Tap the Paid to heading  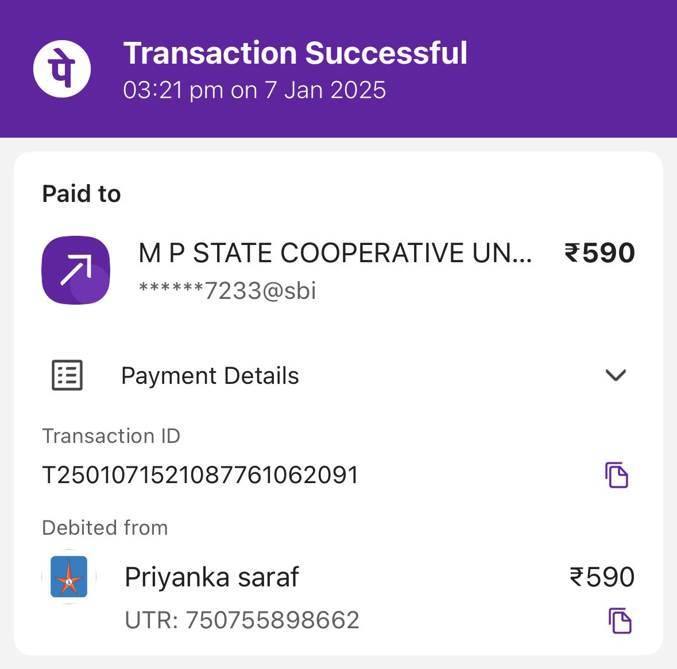point(81,193)
